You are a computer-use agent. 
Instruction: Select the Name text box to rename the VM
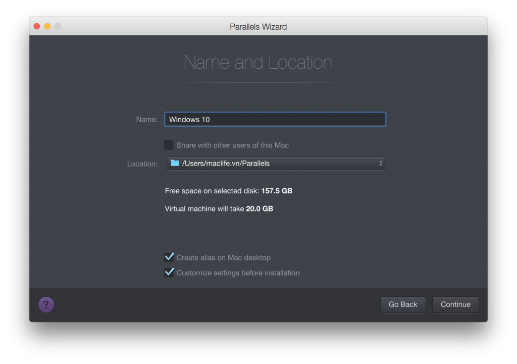(275, 119)
